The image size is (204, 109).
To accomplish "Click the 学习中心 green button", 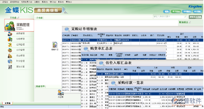I will pyautogui.click(x=176, y=11).
